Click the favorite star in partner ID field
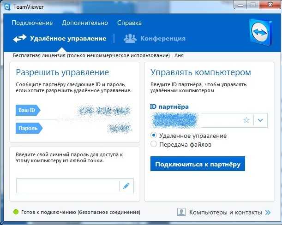The image size is (282, 225). [246, 120]
